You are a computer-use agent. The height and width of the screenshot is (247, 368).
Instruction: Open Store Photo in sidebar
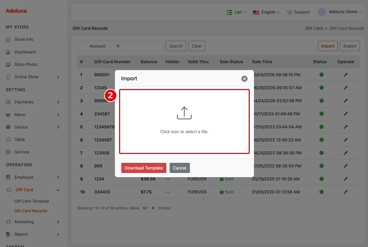pyautogui.click(x=26, y=64)
